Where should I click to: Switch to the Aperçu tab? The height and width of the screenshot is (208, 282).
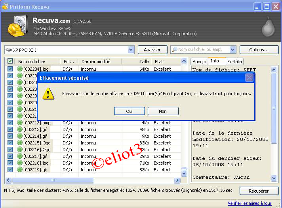(199, 62)
